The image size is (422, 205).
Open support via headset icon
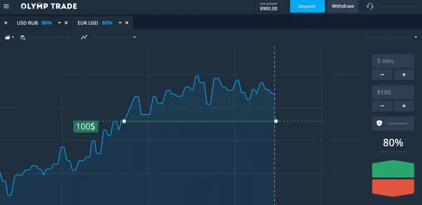click(370, 7)
